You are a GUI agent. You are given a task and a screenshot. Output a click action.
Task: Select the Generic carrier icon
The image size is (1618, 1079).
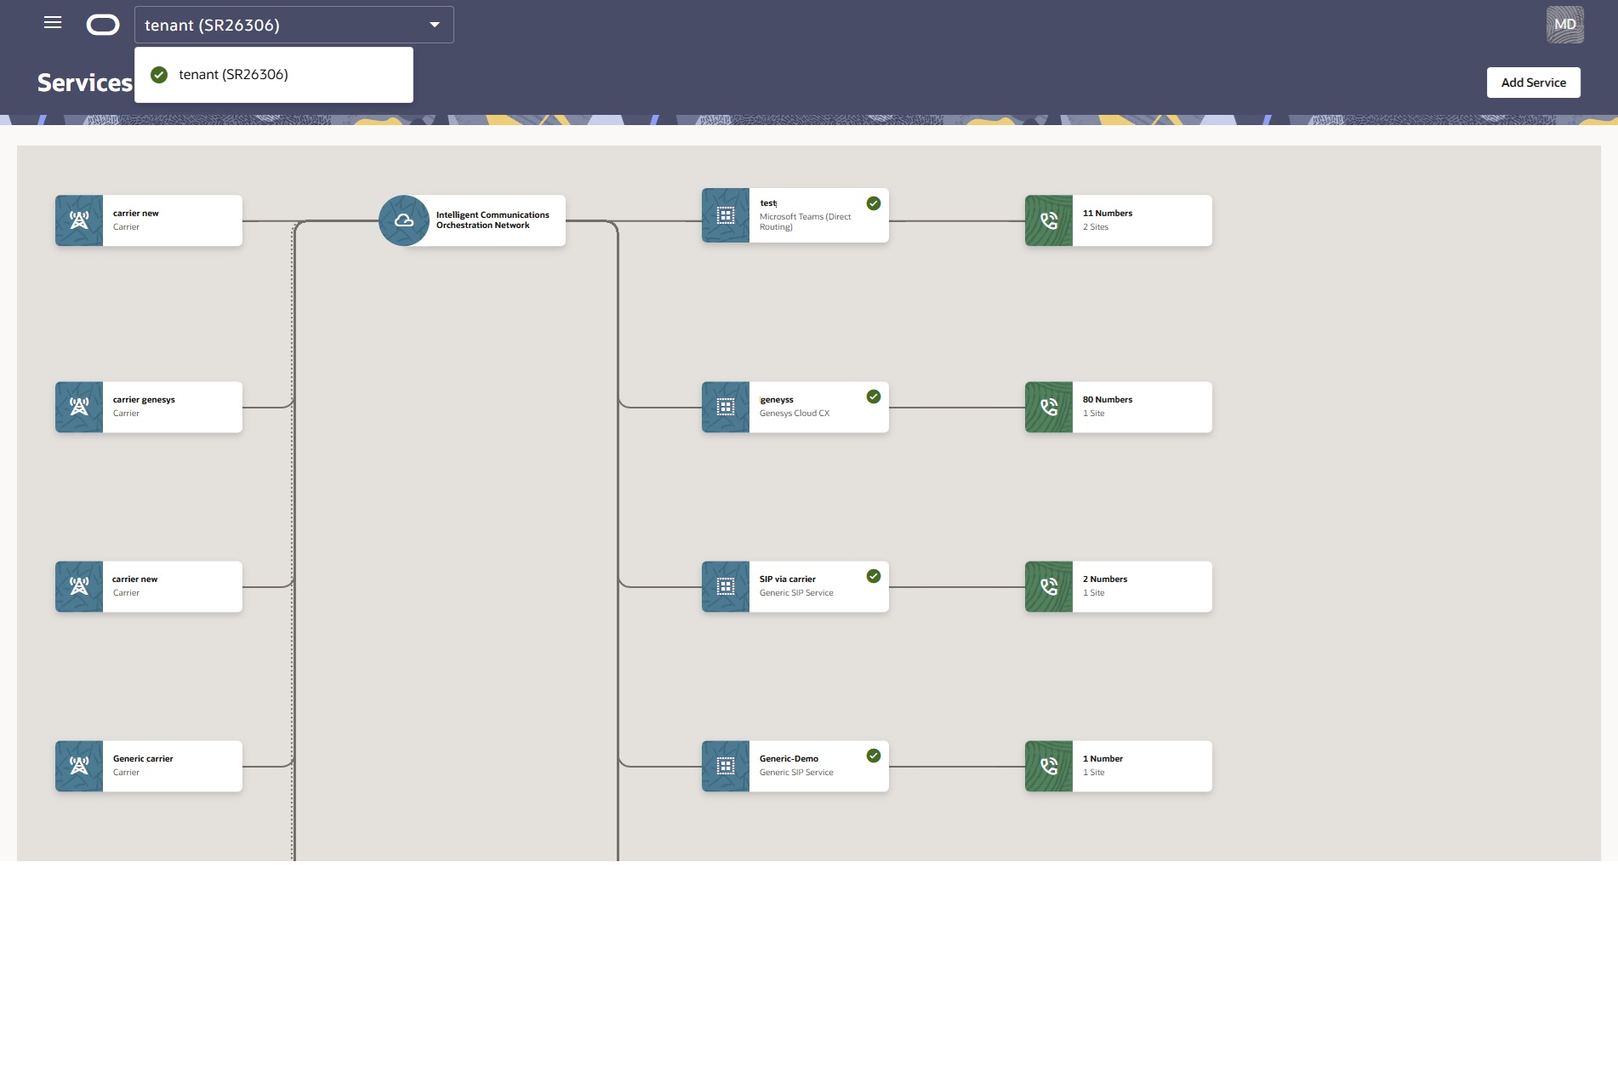78,766
